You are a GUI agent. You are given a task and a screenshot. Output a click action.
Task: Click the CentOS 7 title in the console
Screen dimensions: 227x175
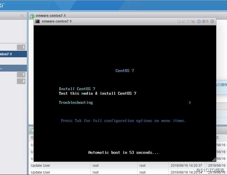(125, 71)
